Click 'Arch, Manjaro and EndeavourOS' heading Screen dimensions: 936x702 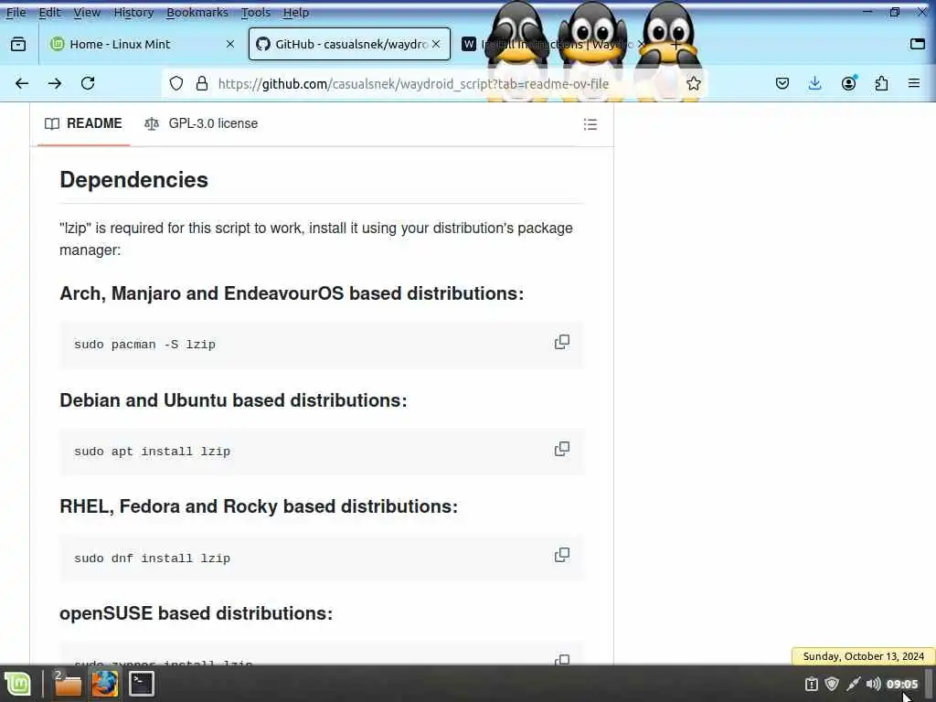(x=292, y=293)
